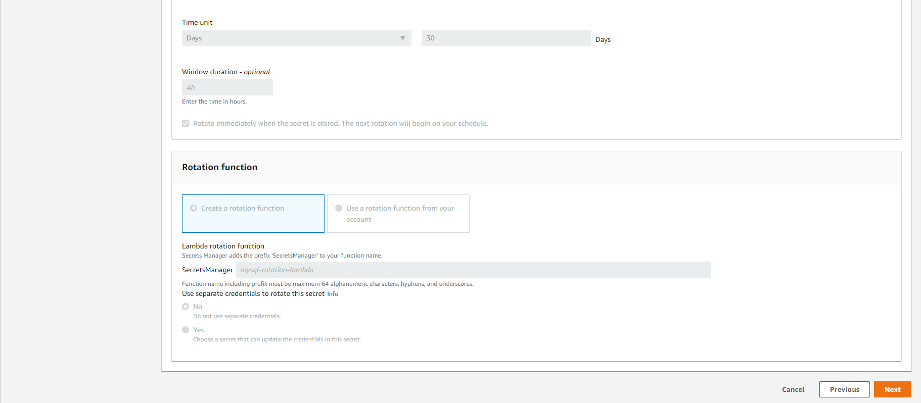Viewport: 921px width, 403px height.
Task: Click the mysql-rotation-lambda function name field
Action: click(x=473, y=270)
